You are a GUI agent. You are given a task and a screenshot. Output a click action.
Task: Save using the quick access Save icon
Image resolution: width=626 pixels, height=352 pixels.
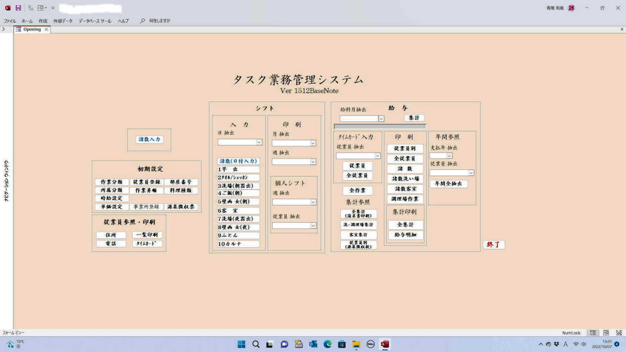pos(18,8)
